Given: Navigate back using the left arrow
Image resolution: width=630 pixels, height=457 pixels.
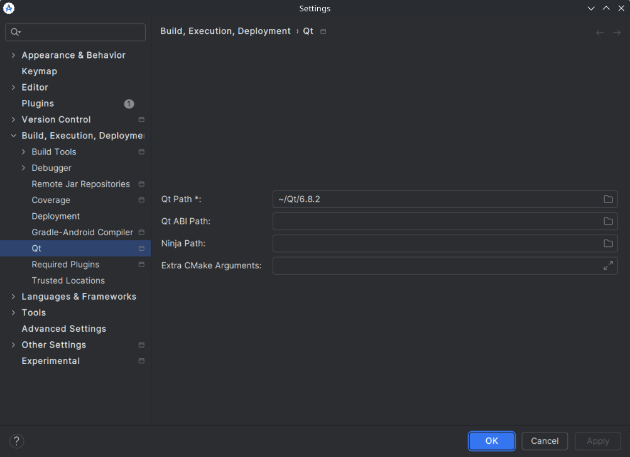Looking at the screenshot, I should (599, 32).
